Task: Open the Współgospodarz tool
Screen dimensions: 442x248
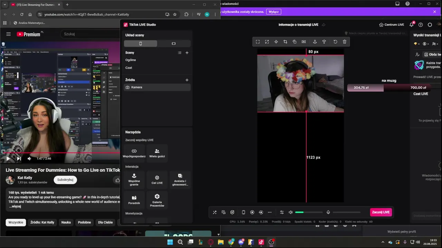Action: coord(134,153)
